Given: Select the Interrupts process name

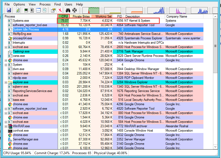Looking at the screenshot, I should click(19, 43).
